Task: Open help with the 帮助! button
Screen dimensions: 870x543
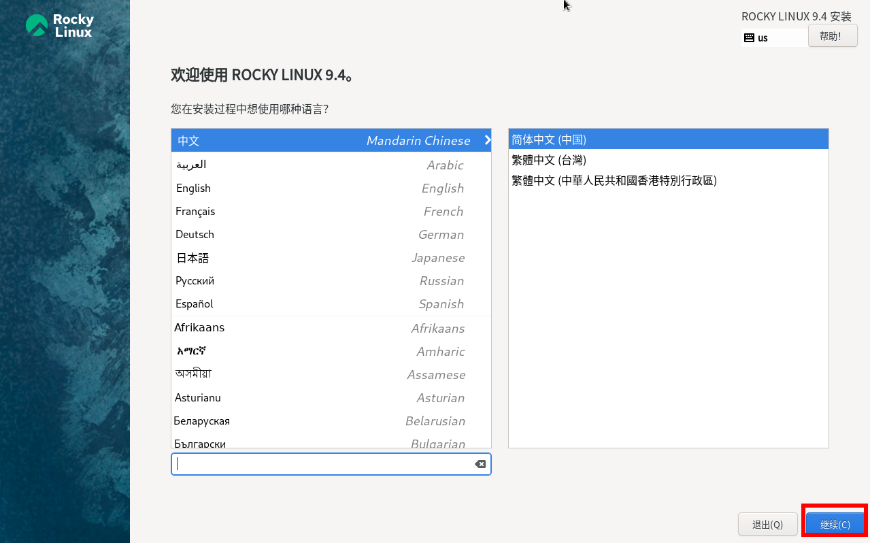Action: coord(833,36)
